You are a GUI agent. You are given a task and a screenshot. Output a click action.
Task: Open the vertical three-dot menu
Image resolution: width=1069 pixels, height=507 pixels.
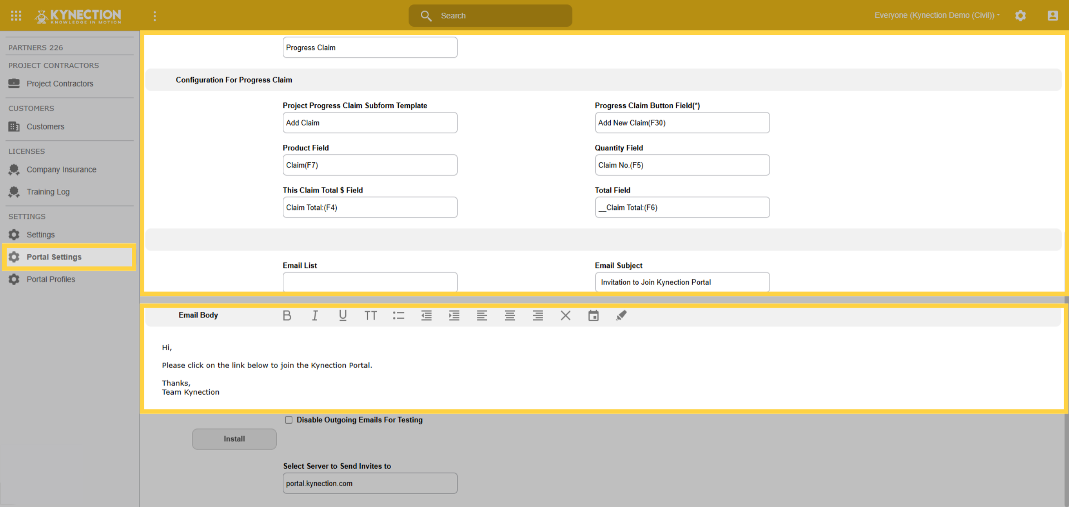pyautogui.click(x=155, y=16)
